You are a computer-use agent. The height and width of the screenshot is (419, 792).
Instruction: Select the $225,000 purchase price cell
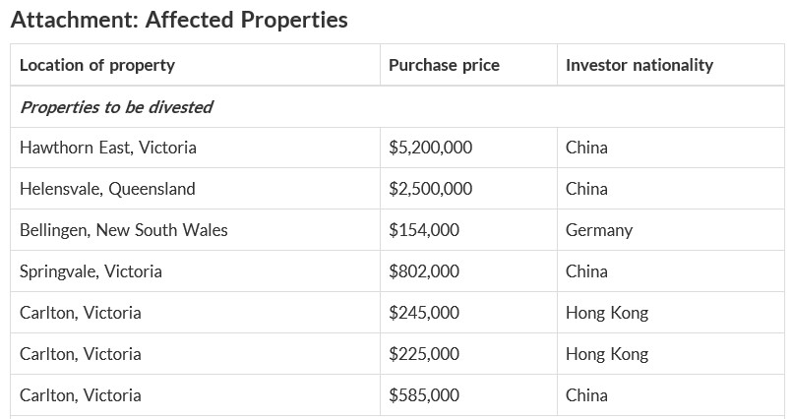(424, 354)
